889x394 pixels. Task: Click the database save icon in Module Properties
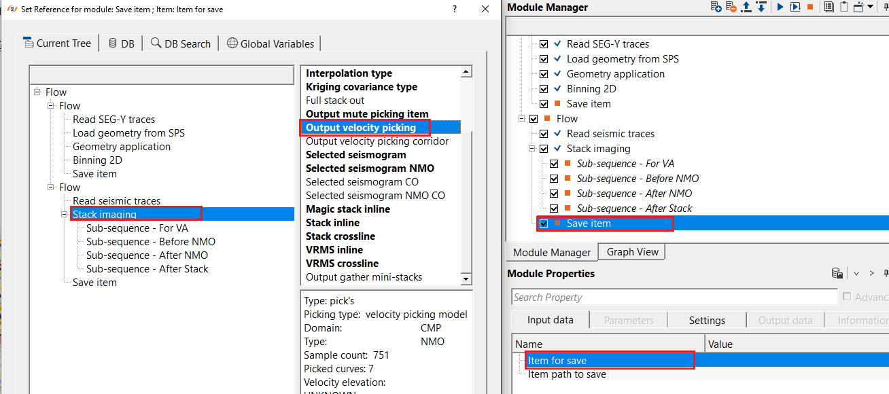[837, 274]
